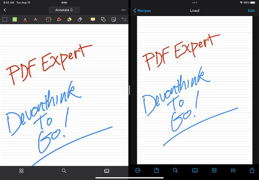Open the stamp or sticker tool

coord(114,19)
